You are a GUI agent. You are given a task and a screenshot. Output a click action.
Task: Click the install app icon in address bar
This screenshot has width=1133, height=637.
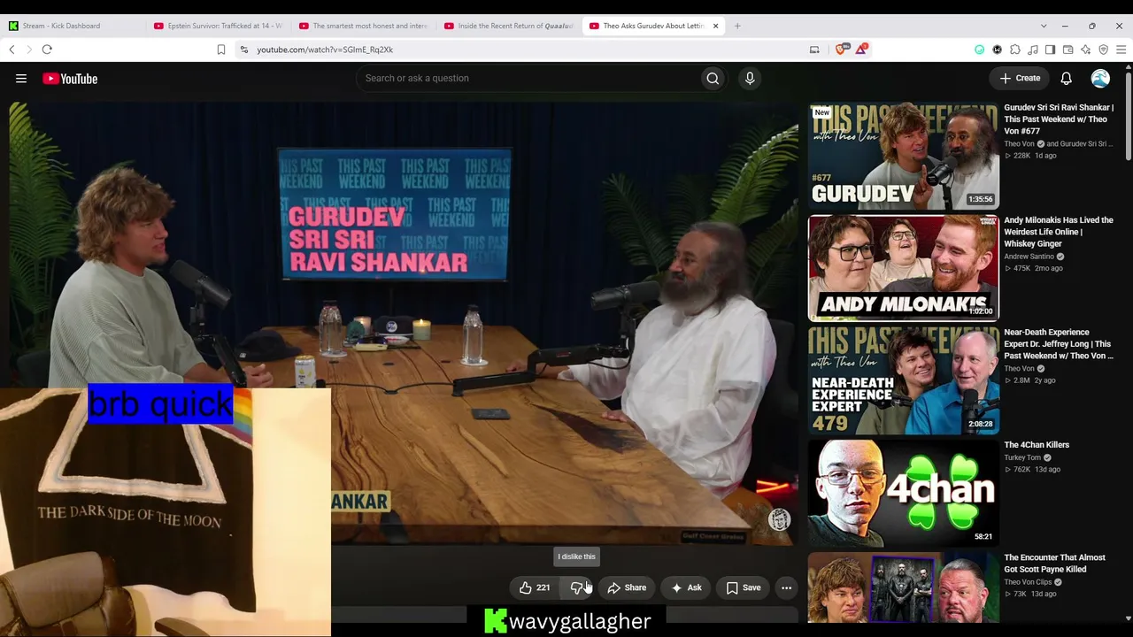pos(814,50)
